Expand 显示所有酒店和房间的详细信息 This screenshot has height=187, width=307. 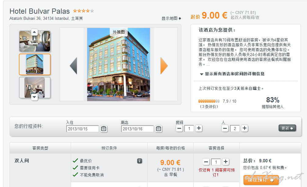click(x=232, y=74)
